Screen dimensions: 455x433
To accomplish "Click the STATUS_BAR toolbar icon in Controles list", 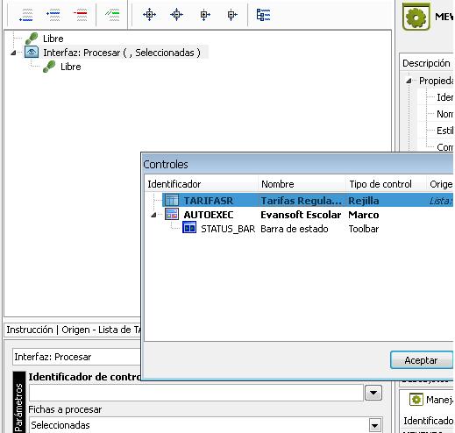I will 189,228.
